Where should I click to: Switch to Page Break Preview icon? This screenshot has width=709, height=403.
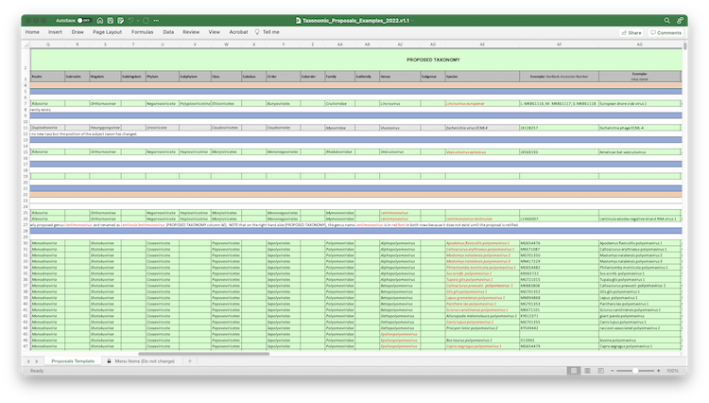coord(601,371)
